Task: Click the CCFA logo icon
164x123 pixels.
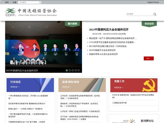Action: point(11,12)
